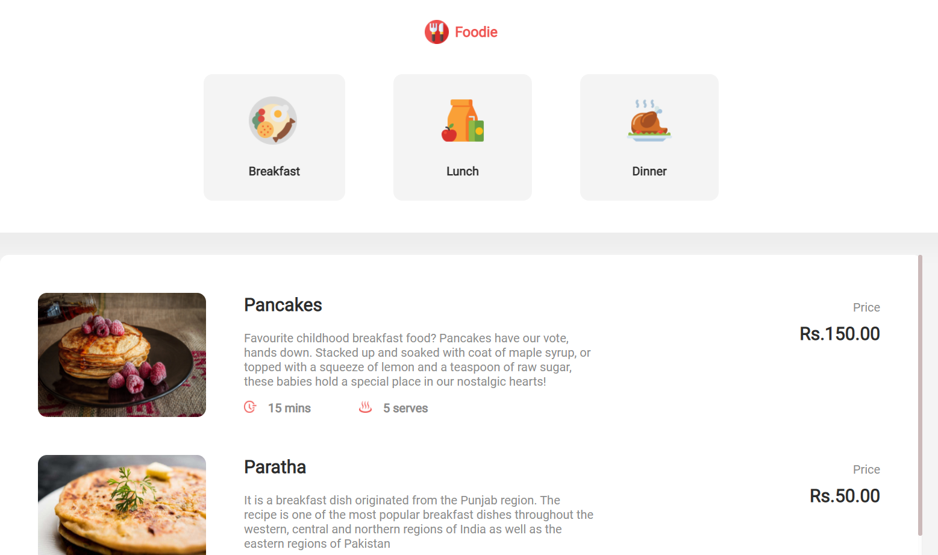Switch to the Lunch category label
The width and height of the screenshot is (938, 555).
[x=463, y=171]
